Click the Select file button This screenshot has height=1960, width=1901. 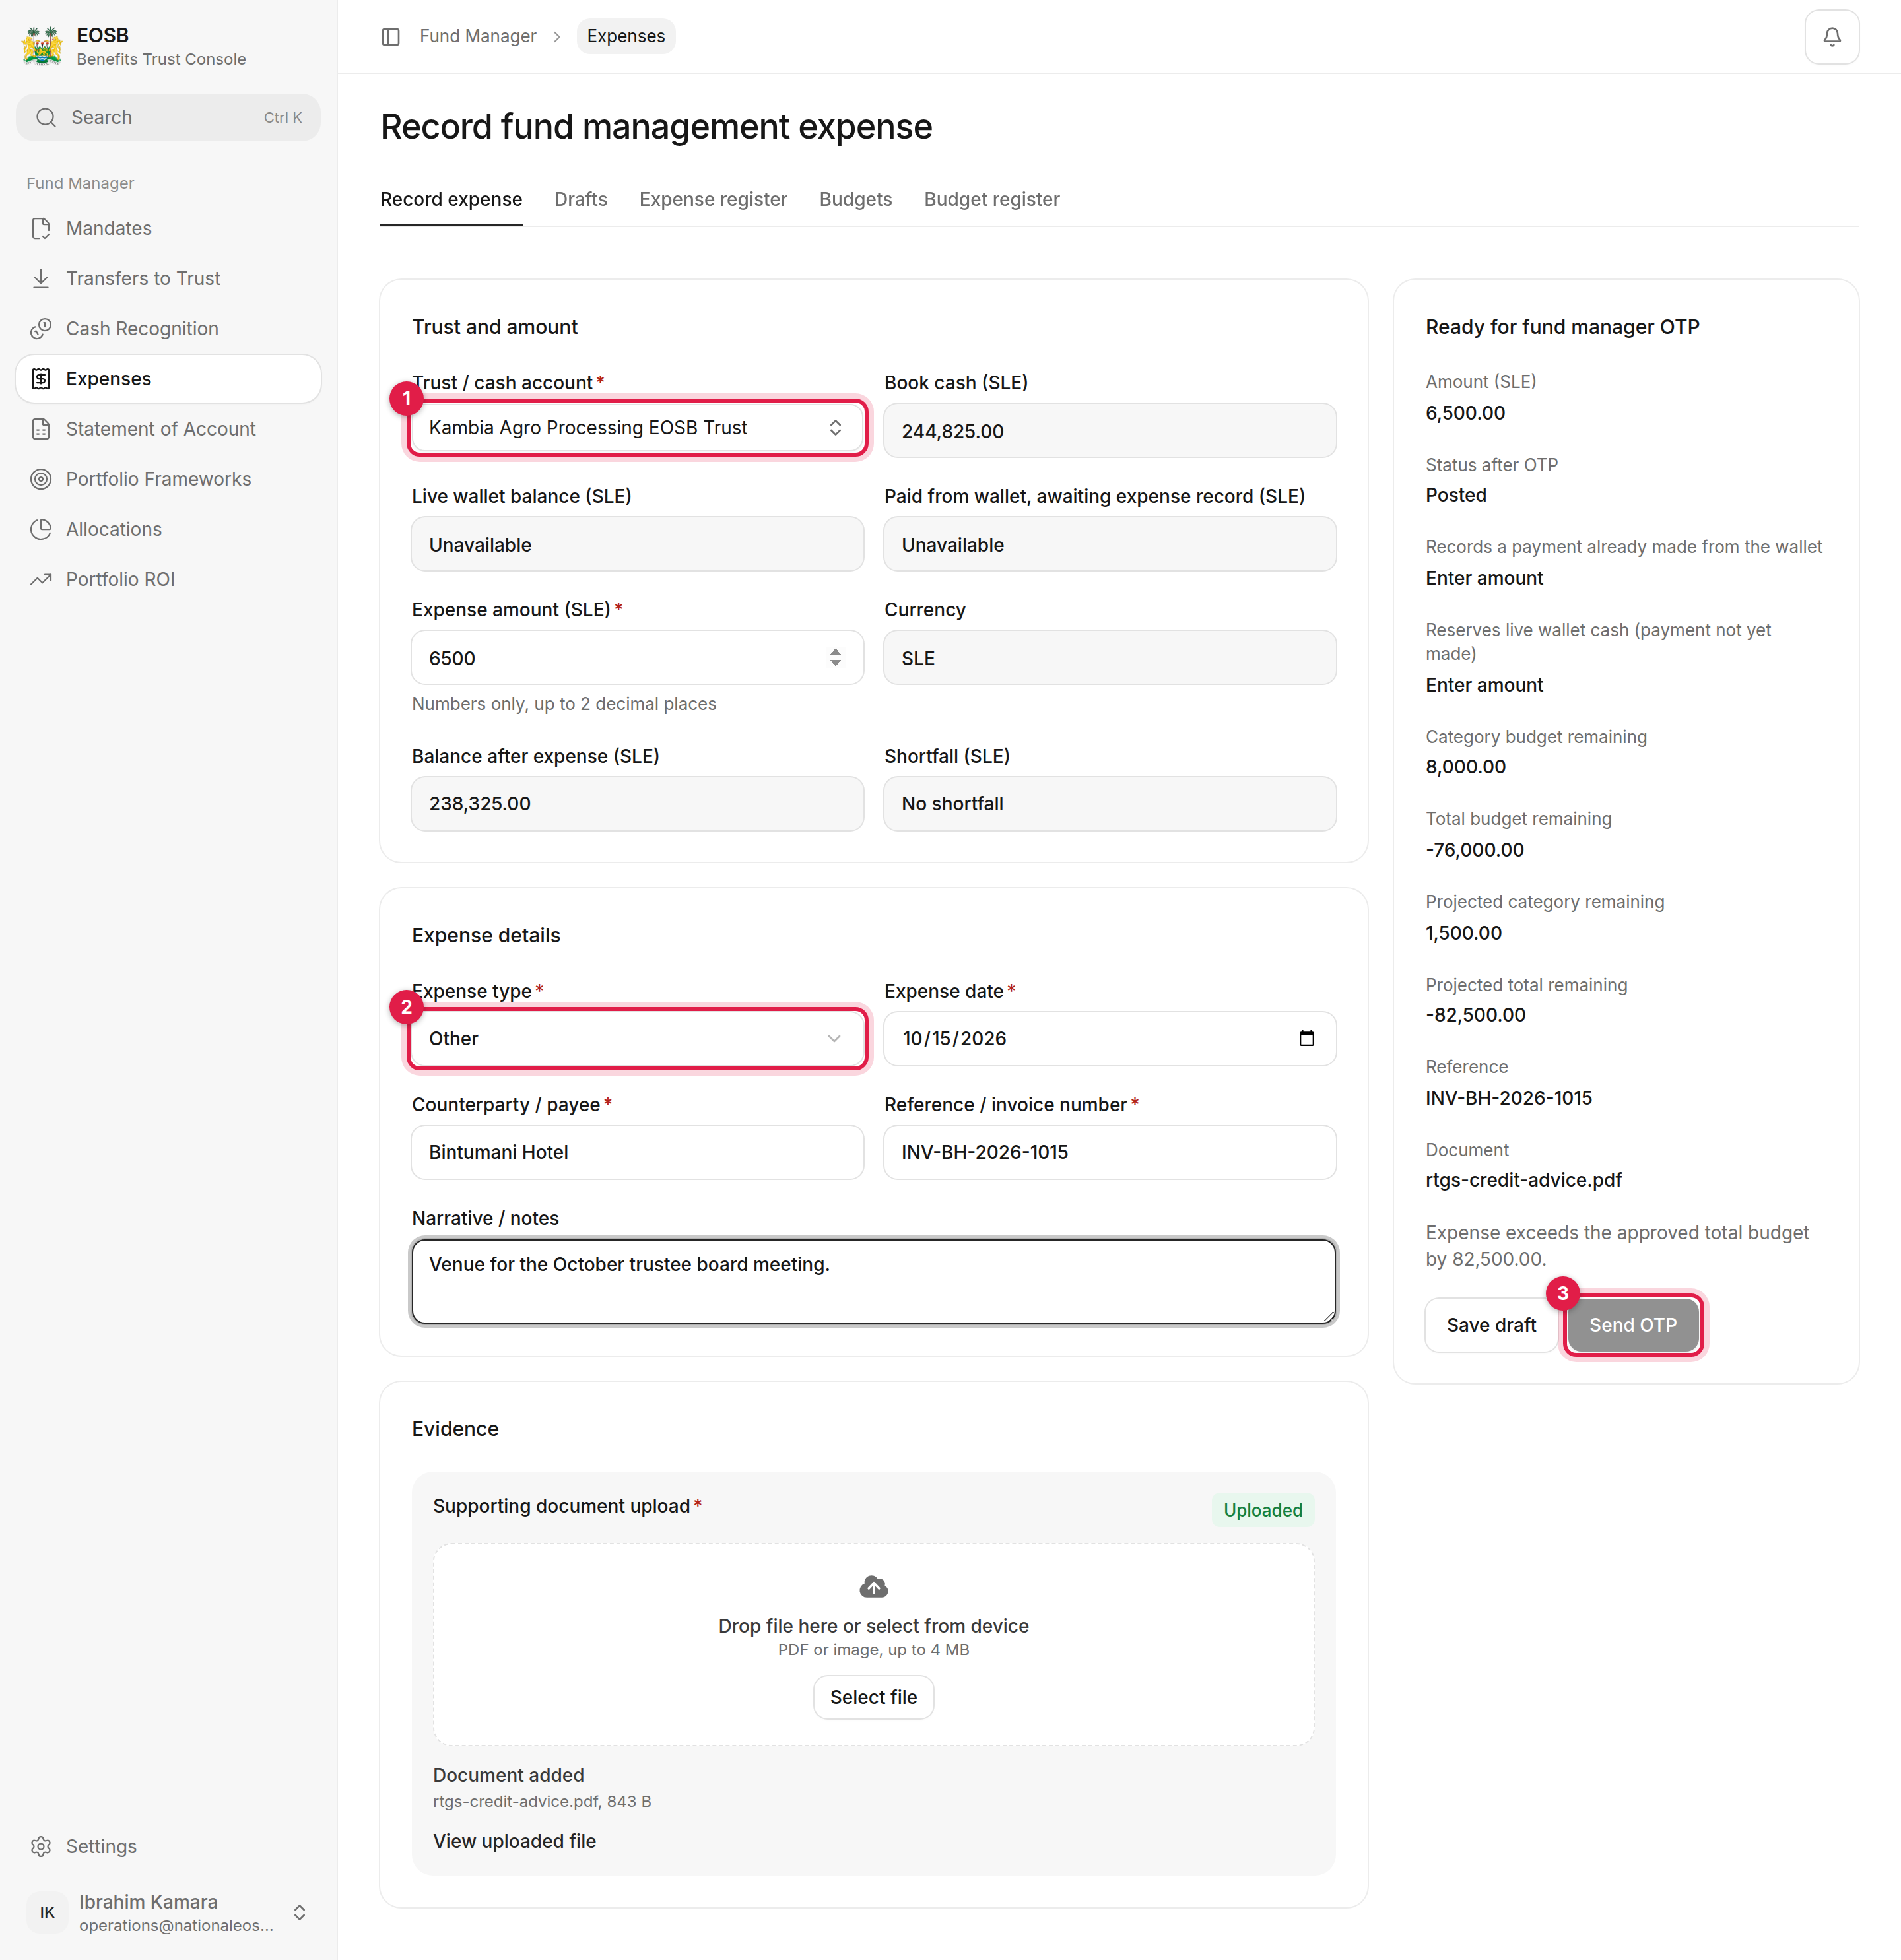(873, 1697)
